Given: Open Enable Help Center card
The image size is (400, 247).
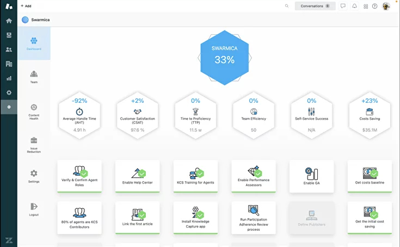Looking at the screenshot, I should [x=138, y=176].
